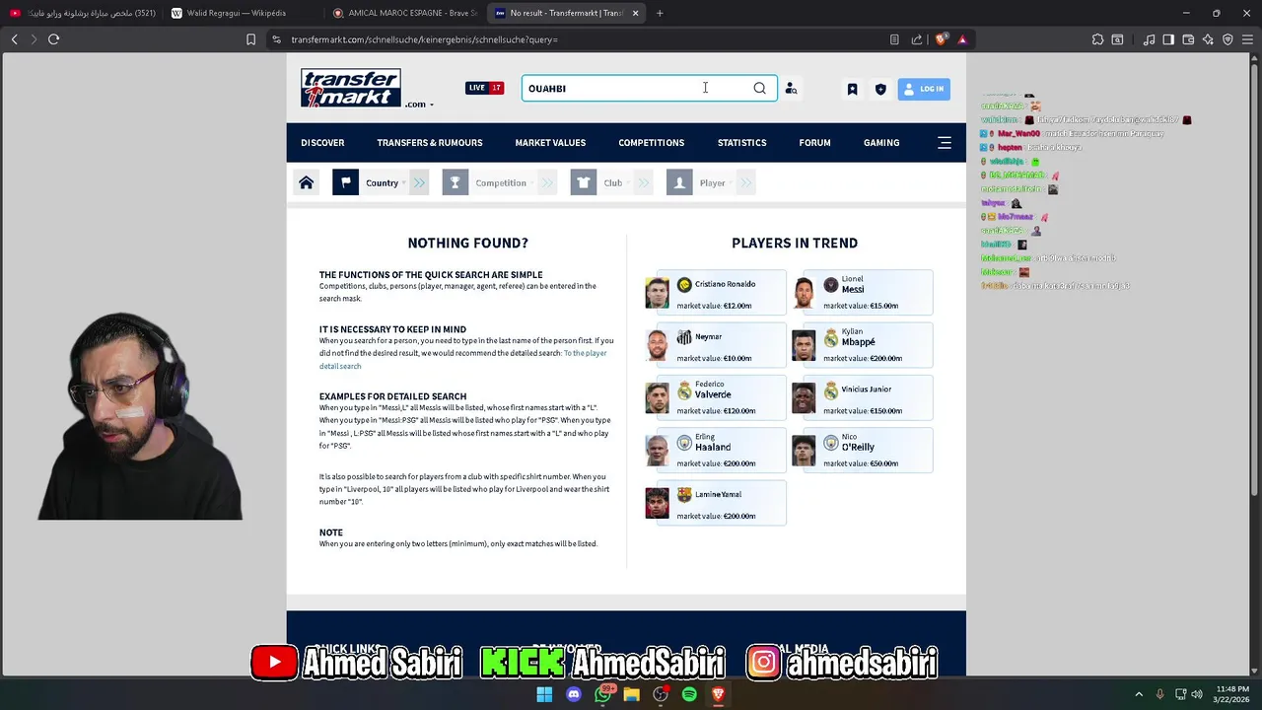Switch to the Amical Maroc Espagne tab

[x=404, y=13]
